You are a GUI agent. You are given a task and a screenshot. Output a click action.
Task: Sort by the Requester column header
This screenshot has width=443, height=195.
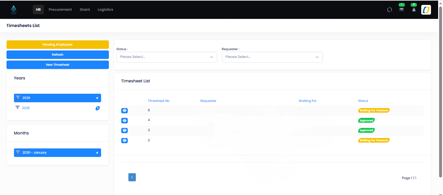click(x=208, y=101)
